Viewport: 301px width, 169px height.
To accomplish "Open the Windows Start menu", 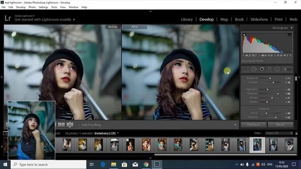I will [5, 164].
